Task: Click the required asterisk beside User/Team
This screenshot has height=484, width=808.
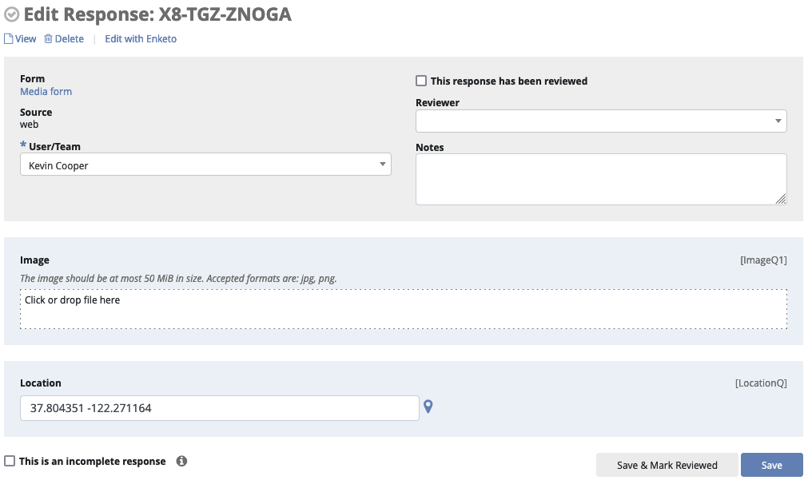Action: pyautogui.click(x=23, y=145)
